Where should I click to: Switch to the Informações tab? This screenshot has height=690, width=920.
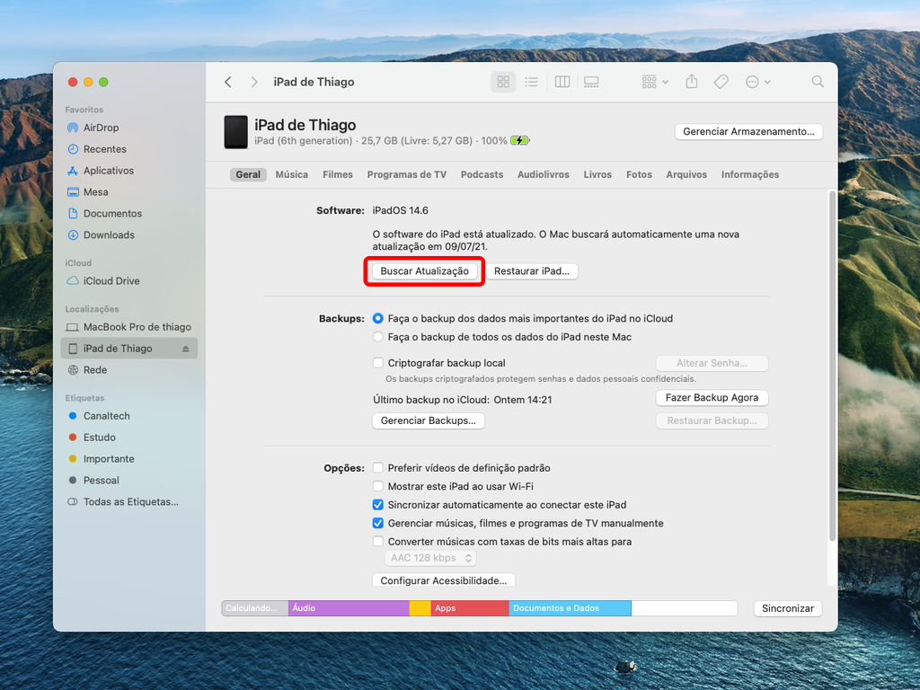click(750, 174)
